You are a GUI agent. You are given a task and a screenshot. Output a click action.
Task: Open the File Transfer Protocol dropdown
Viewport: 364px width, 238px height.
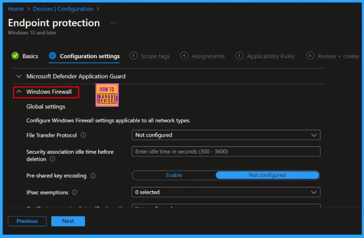click(226, 135)
